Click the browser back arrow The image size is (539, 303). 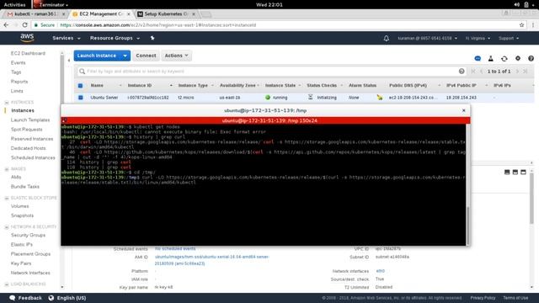(6, 24)
